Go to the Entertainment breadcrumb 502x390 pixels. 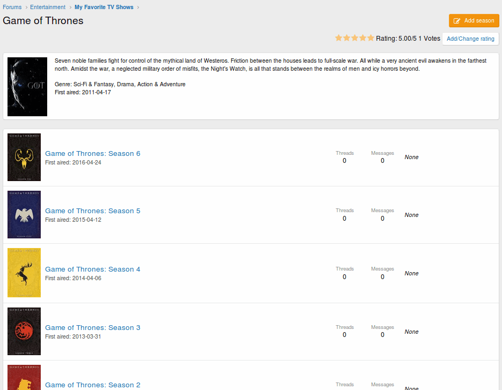pyautogui.click(x=48, y=7)
